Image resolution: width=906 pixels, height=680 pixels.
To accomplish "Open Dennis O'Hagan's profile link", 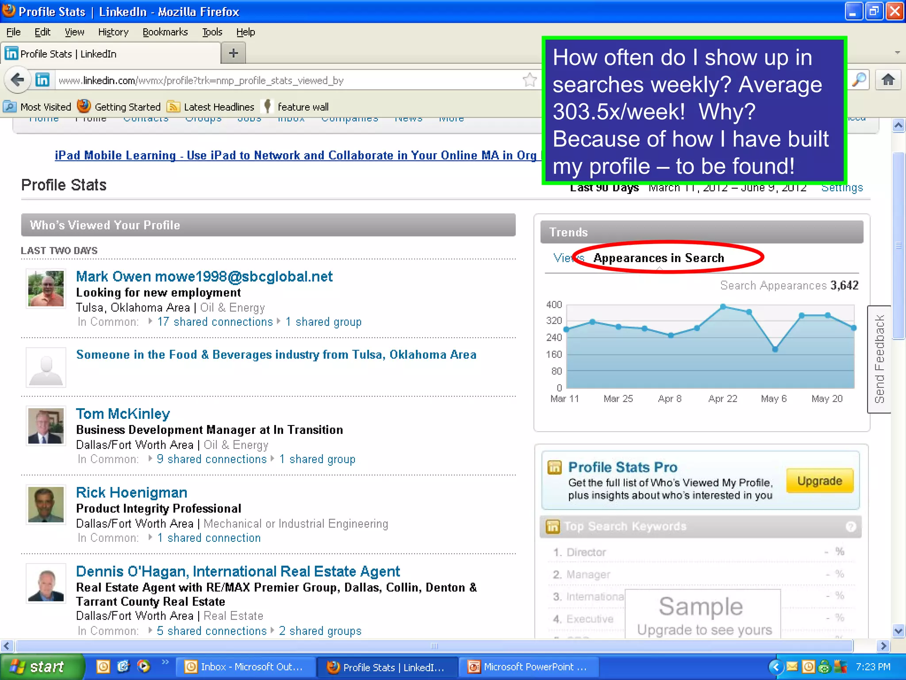I will click(x=238, y=571).
